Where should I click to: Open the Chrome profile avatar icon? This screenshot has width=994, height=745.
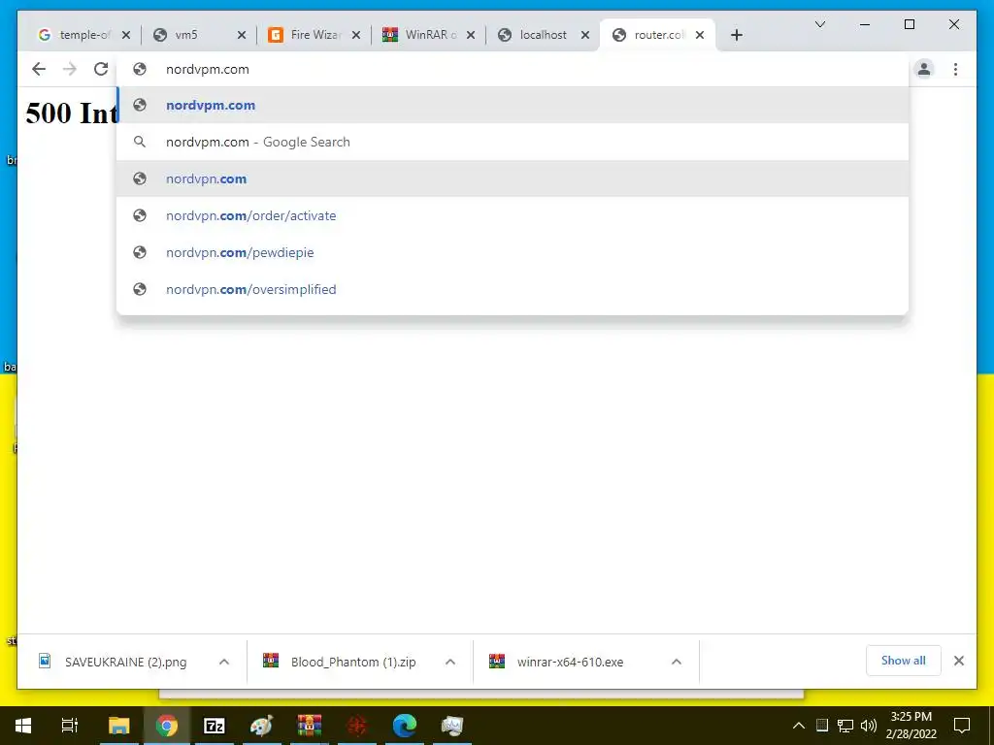(924, 69)
